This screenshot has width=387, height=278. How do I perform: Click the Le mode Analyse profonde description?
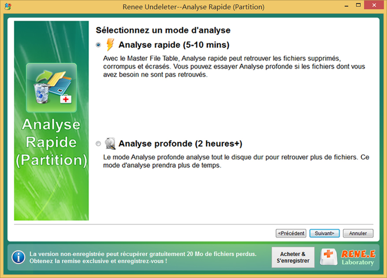click(236, 161)
